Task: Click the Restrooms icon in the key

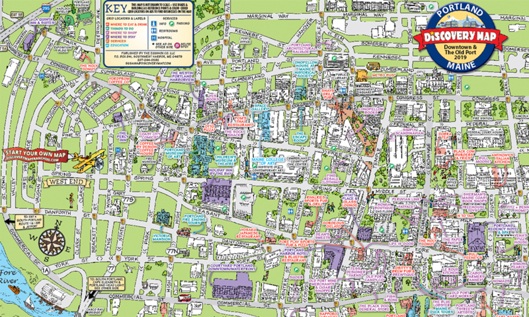Action: [x=154, y=31]
